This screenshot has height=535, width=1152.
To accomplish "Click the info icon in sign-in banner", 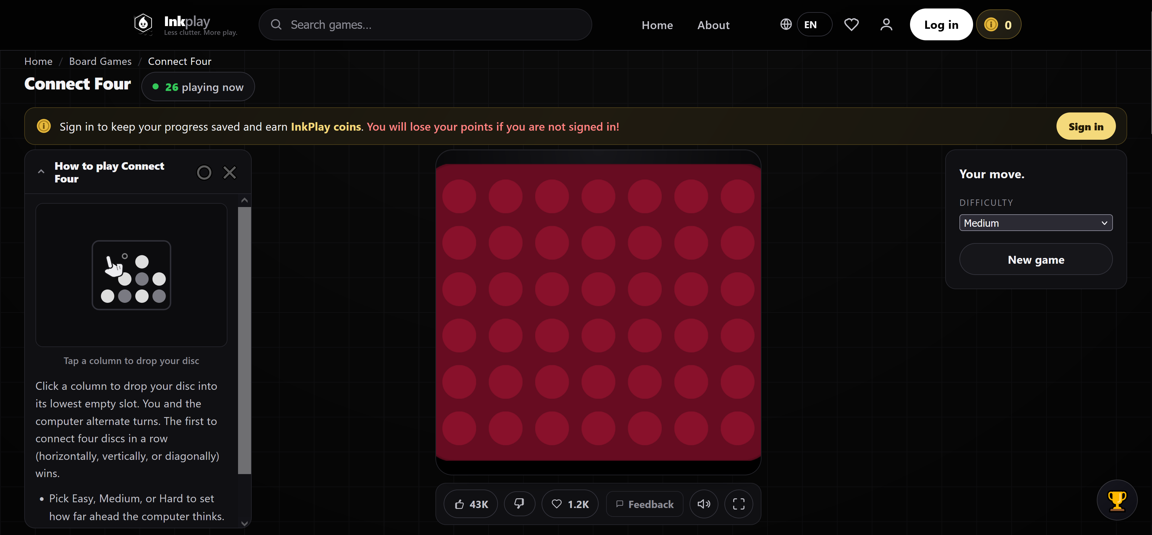I will (x=44, y=126).
